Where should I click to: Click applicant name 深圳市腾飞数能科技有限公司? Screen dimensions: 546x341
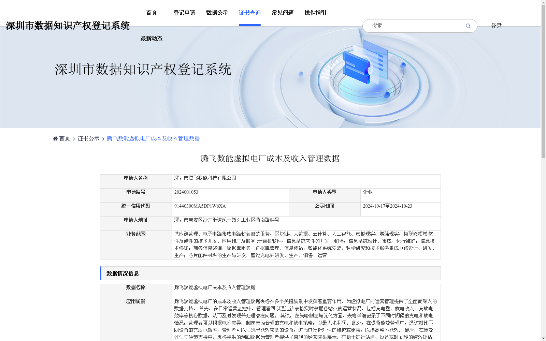coord(205,178)
